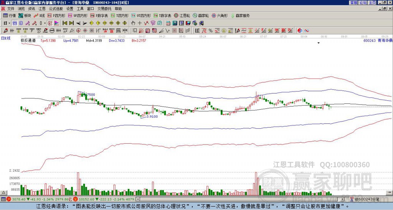Screen dimensions: 393x210
Task: Launch the 江恩轮 Gann wheel
Action: point(182,15)
